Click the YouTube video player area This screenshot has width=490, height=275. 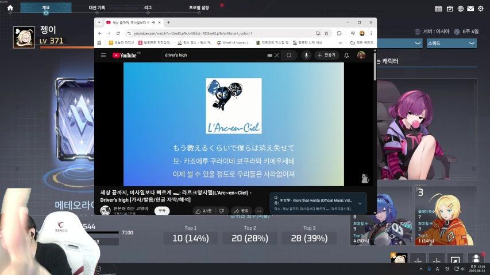pos(234,124)
